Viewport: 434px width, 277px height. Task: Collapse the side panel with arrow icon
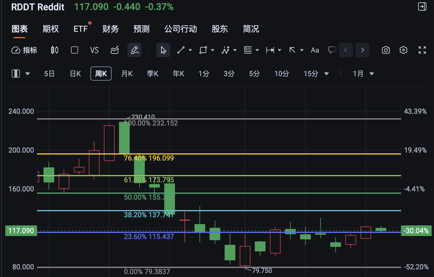(422, 6)
